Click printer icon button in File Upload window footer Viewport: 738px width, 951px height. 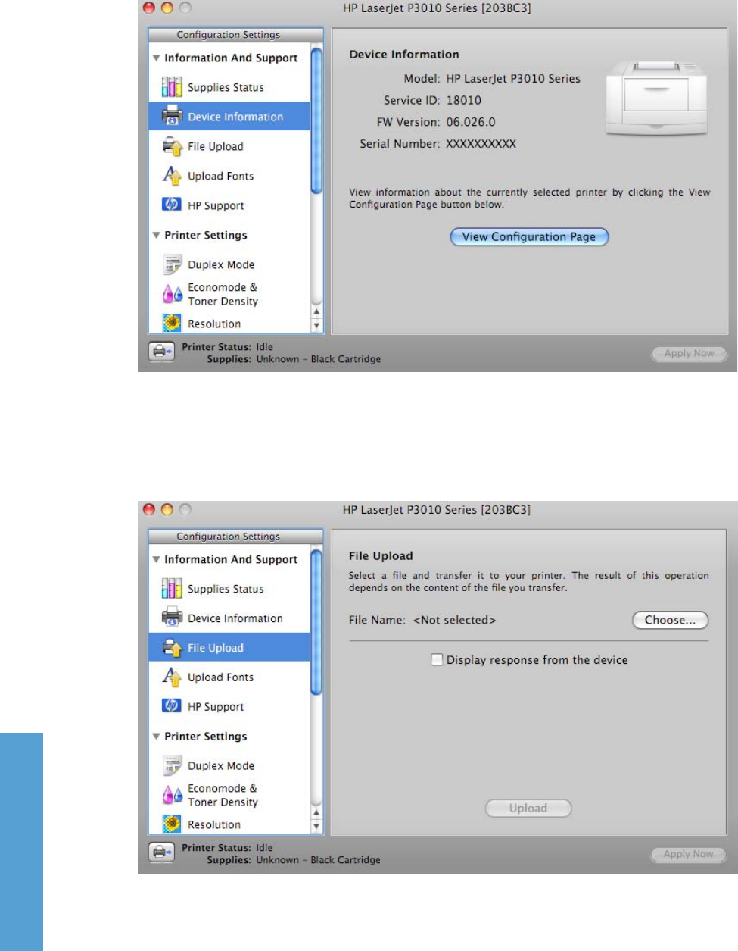pos(161,852)
